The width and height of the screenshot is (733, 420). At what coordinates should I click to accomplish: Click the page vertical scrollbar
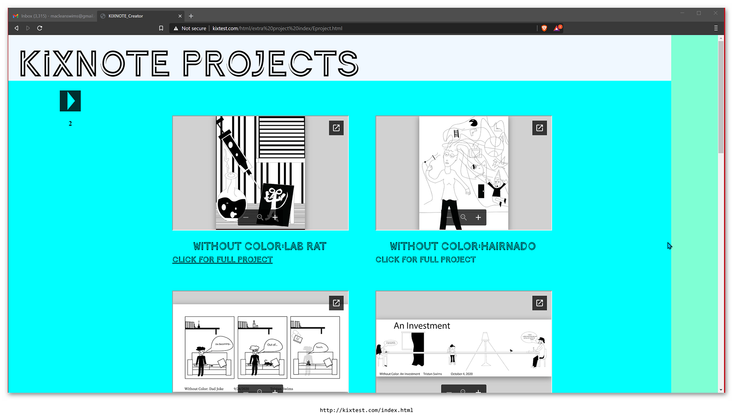point(721,97)
